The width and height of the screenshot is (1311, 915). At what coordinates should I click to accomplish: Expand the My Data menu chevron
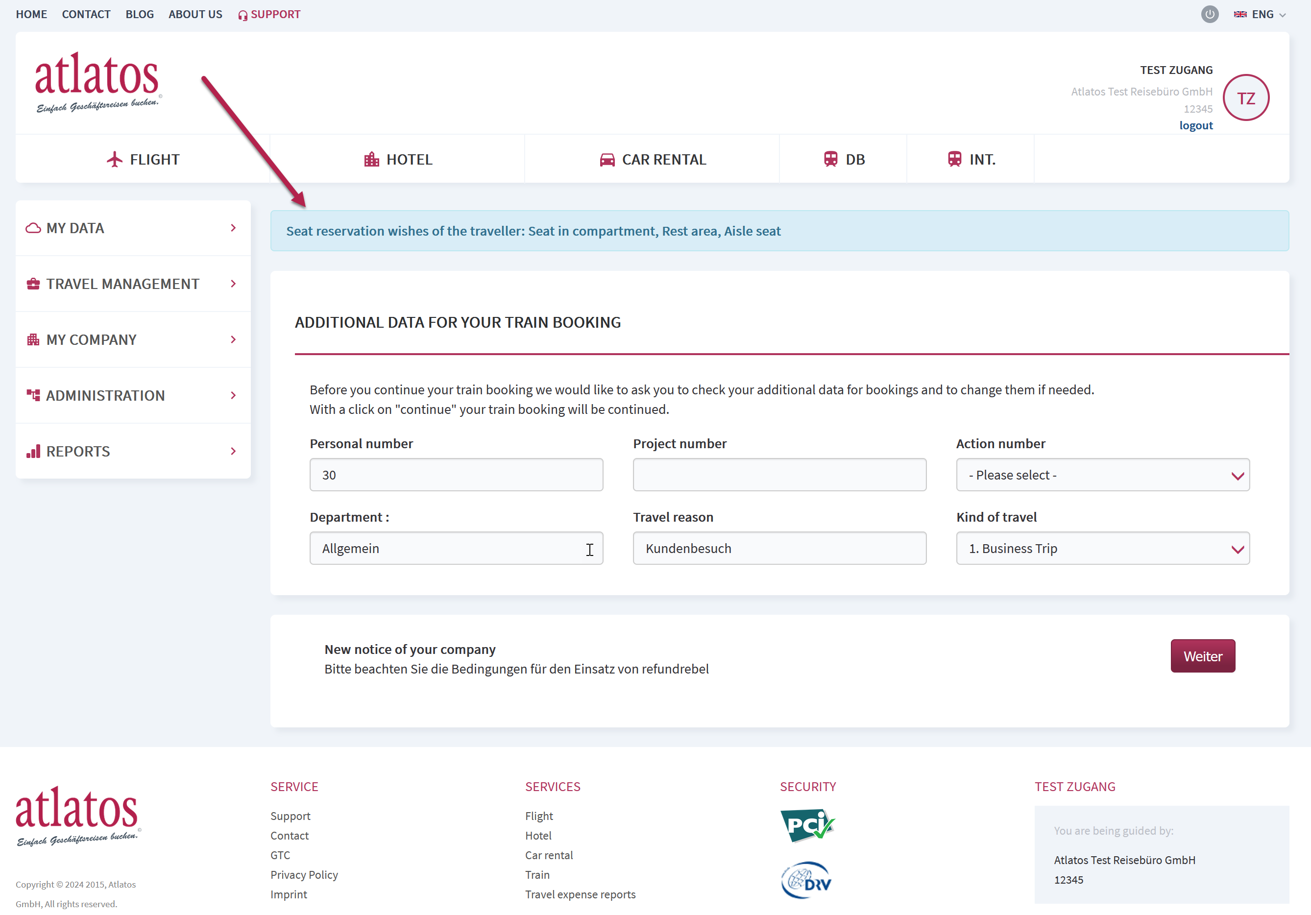click(x=233, y=228)
